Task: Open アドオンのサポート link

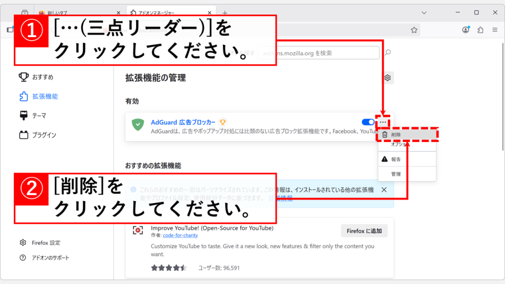Action: tap(44, 257)
